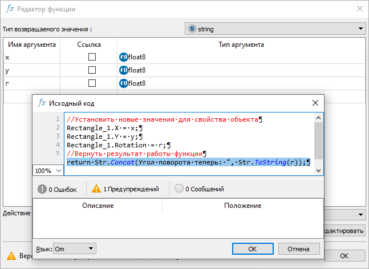Close the Исходный код dialog
This screenshot has height=269, width=369.
[315, 103]
